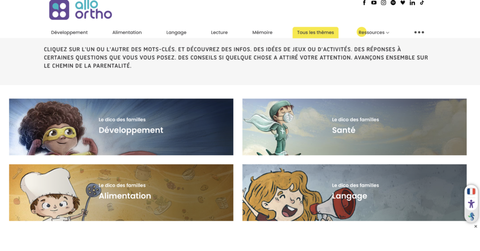Image resolution: width=480 pixels, height=251 pixels.
Task: Open the Lecture menu item
Action: [219, 32]
